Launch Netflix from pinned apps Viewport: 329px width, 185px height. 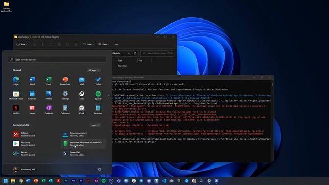pos(16,109)
